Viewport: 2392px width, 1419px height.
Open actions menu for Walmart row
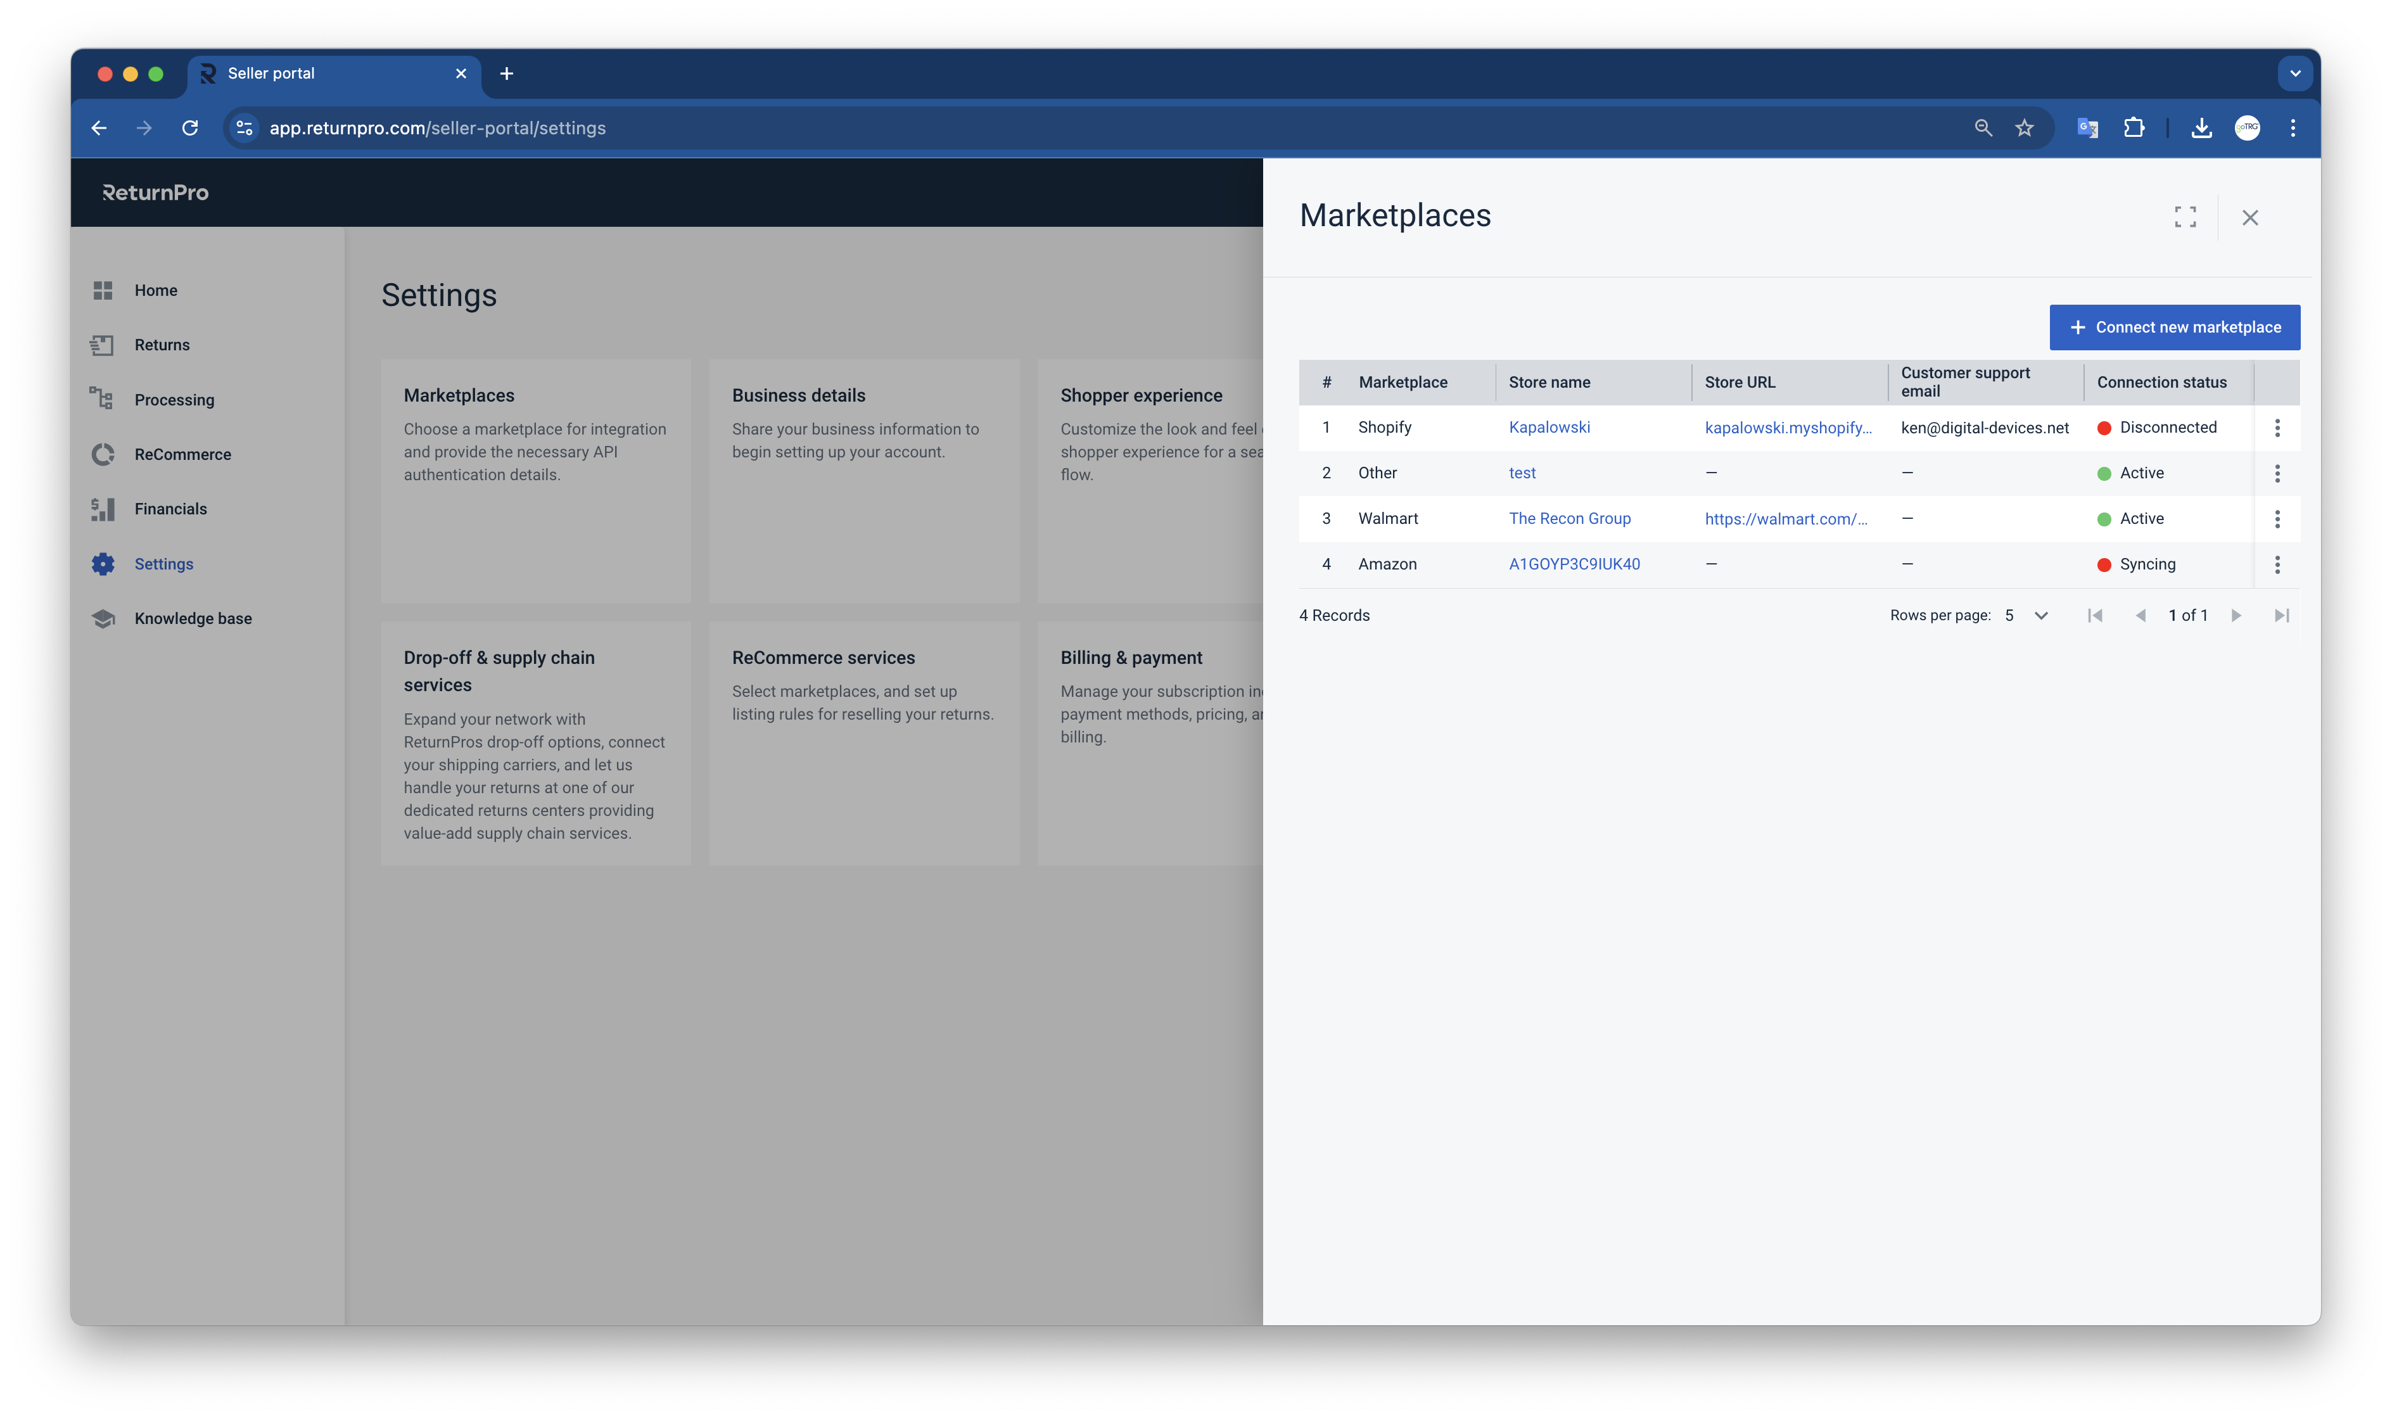pyautogui.click(x=2276, y=518)
